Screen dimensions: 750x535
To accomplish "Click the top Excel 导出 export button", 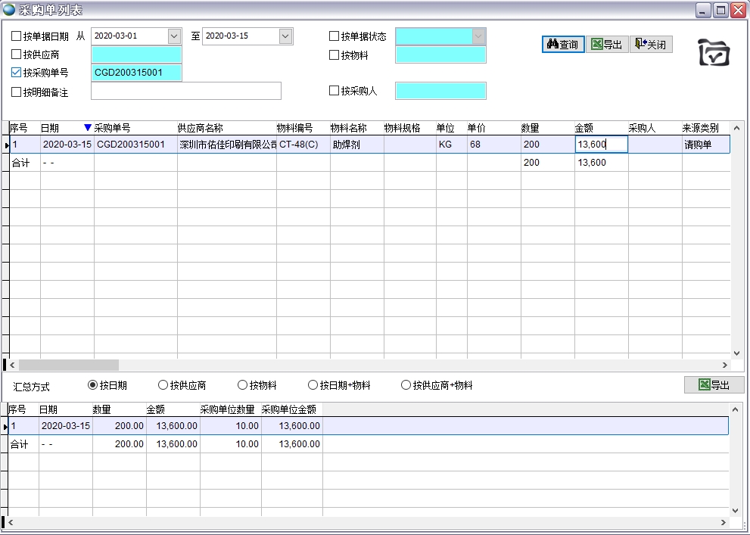I will pos(606,45).
